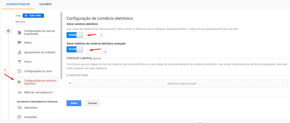This screenshot has height=123, width=290.
Task: Click the Anotações speech bubble icon
Action: point(20,117)
